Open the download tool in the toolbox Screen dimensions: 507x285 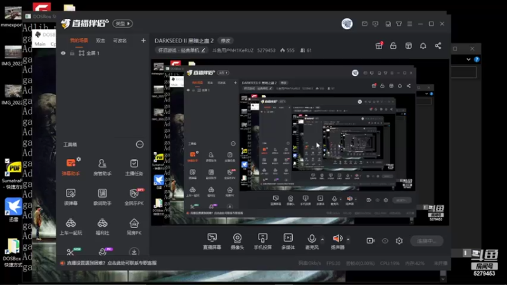pyautogui.click(x=134, y=251)
